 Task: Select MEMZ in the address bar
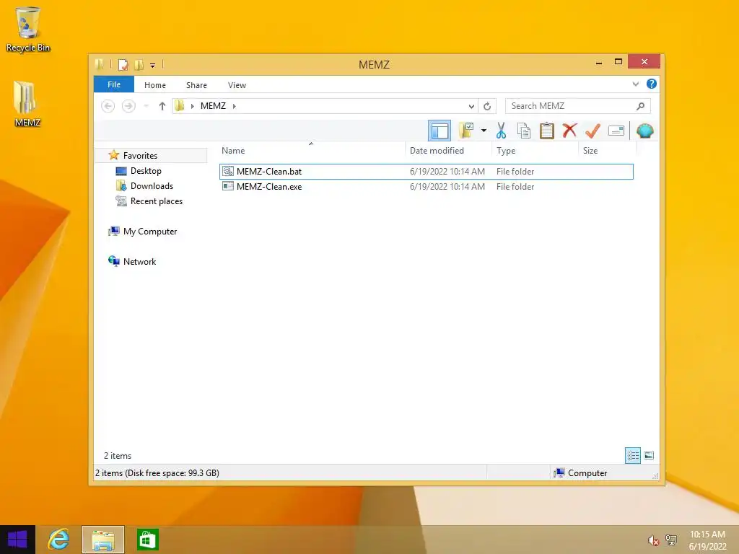tap(213, 106)
